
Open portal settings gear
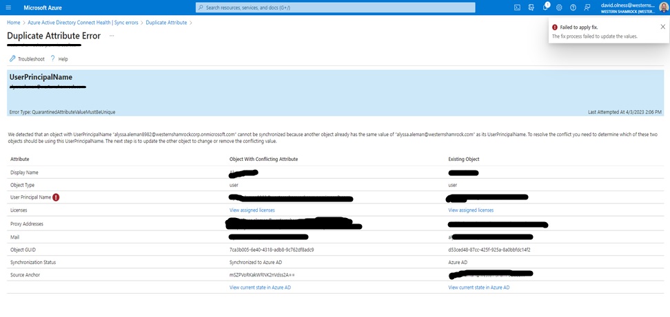click(559, 8)
